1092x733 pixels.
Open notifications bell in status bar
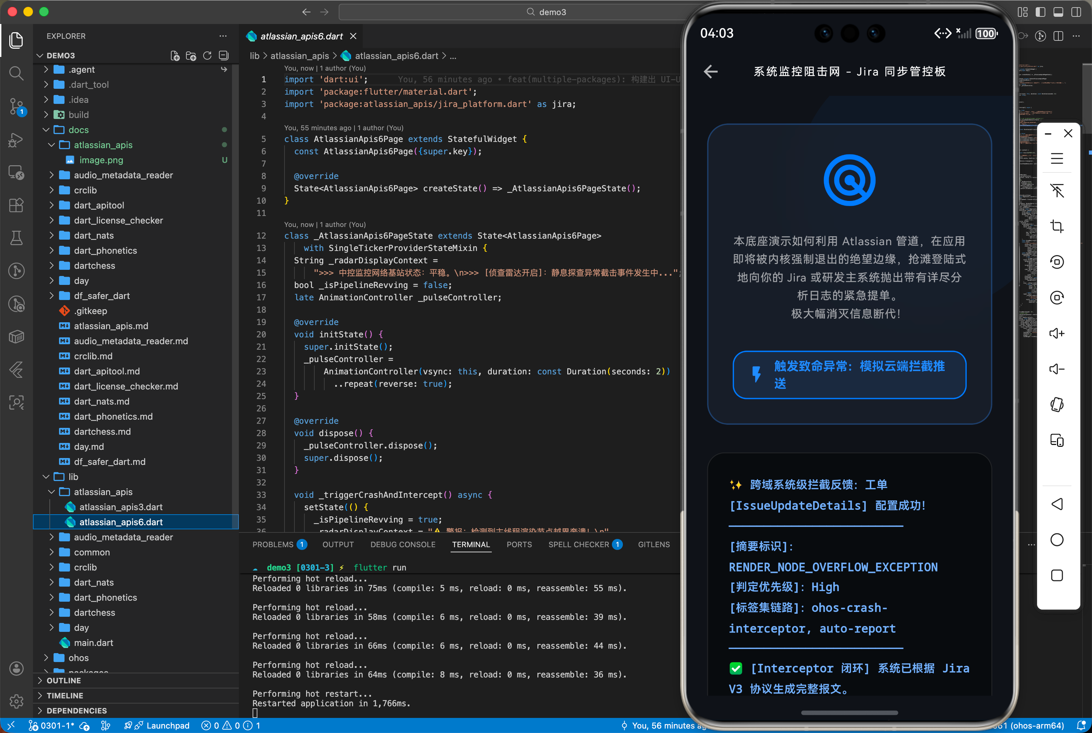(1081, 725)
